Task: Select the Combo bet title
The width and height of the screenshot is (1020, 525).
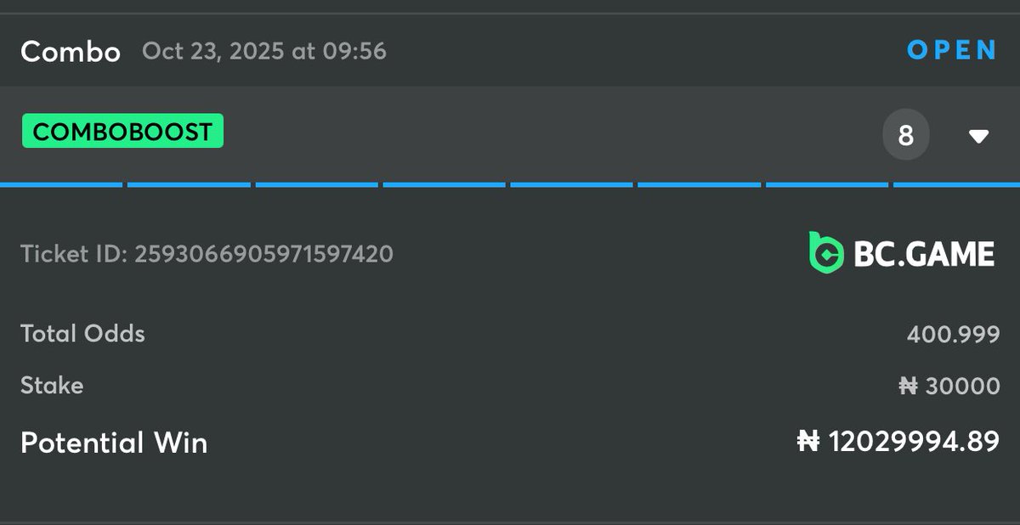Action: click(71, 52)
